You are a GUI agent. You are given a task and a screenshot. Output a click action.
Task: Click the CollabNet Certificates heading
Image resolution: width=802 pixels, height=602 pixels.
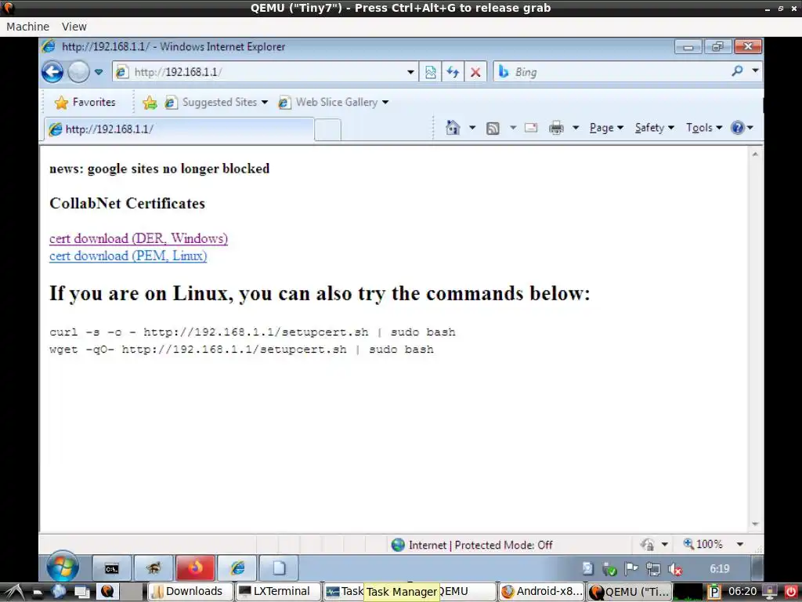[128, 203]
